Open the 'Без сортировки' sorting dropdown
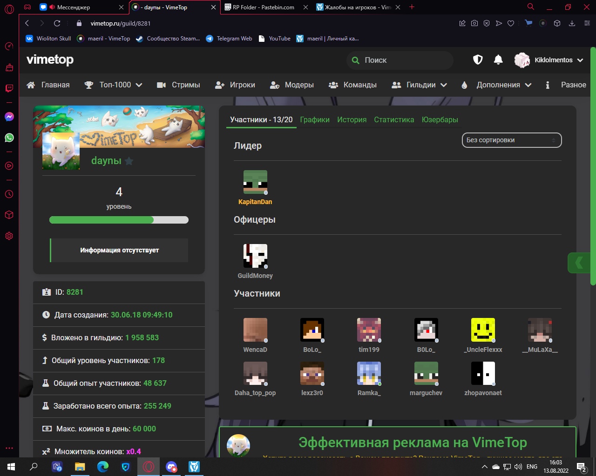The width and height of the screenshot is (596, 476). pos(511,140)
